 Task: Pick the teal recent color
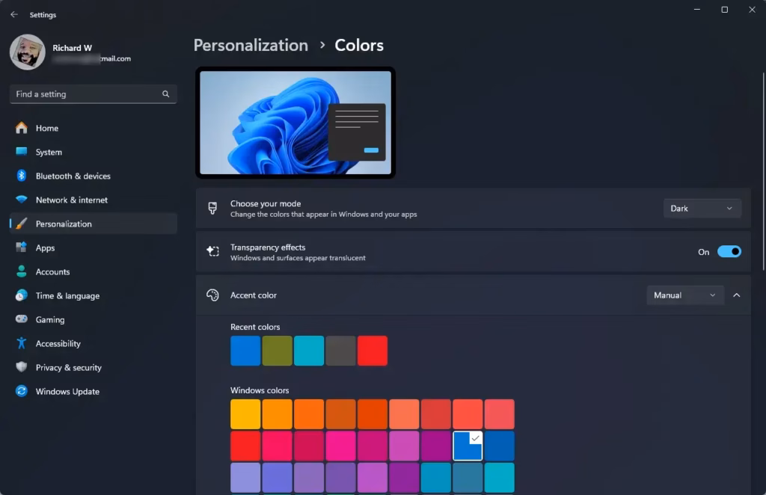click(309, 351)
